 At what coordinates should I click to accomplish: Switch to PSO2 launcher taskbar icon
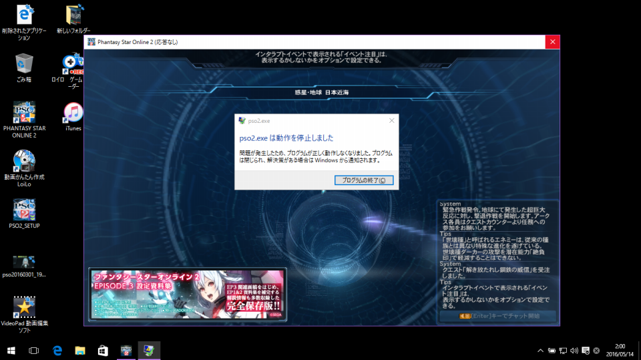(x=126, y=351)
